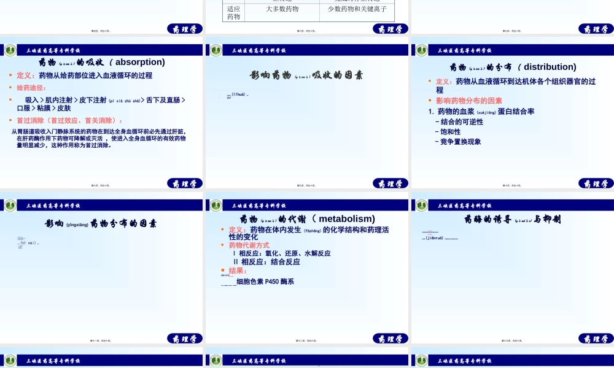Click the 定义 line 药物从血液循环到达机体各个组织器官
614x368 pixels.
tap(516, 86)
